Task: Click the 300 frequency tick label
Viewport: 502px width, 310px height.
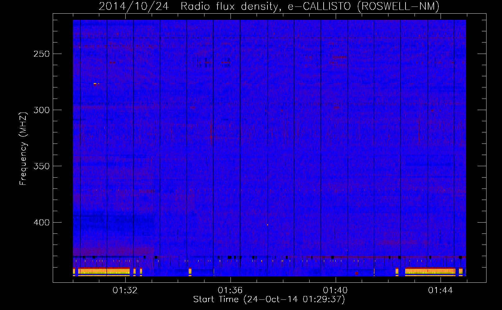Action: 42,110
